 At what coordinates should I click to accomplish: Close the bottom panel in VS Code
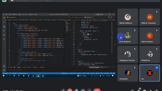pyautogui.click(x=114, y=67)
